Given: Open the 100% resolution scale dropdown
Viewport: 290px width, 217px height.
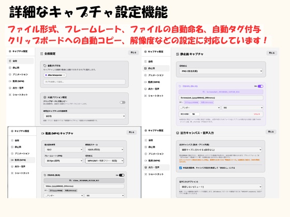Looking at the screenshot, I should click(105, 150).
